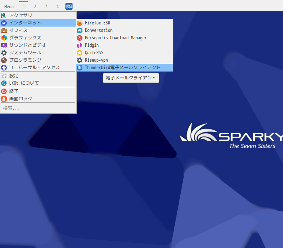Click the プログラミング hammer icon
Screen dimensions: 283x248
[4, 60]
